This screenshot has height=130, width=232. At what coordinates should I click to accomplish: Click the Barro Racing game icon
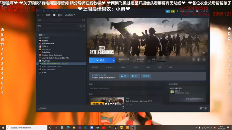click(40, 49)
